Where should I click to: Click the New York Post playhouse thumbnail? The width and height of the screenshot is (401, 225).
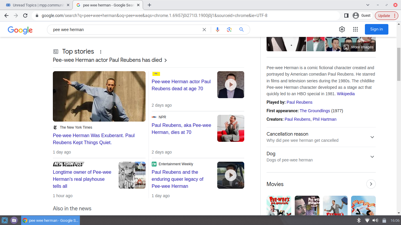[x=132, y=175]
